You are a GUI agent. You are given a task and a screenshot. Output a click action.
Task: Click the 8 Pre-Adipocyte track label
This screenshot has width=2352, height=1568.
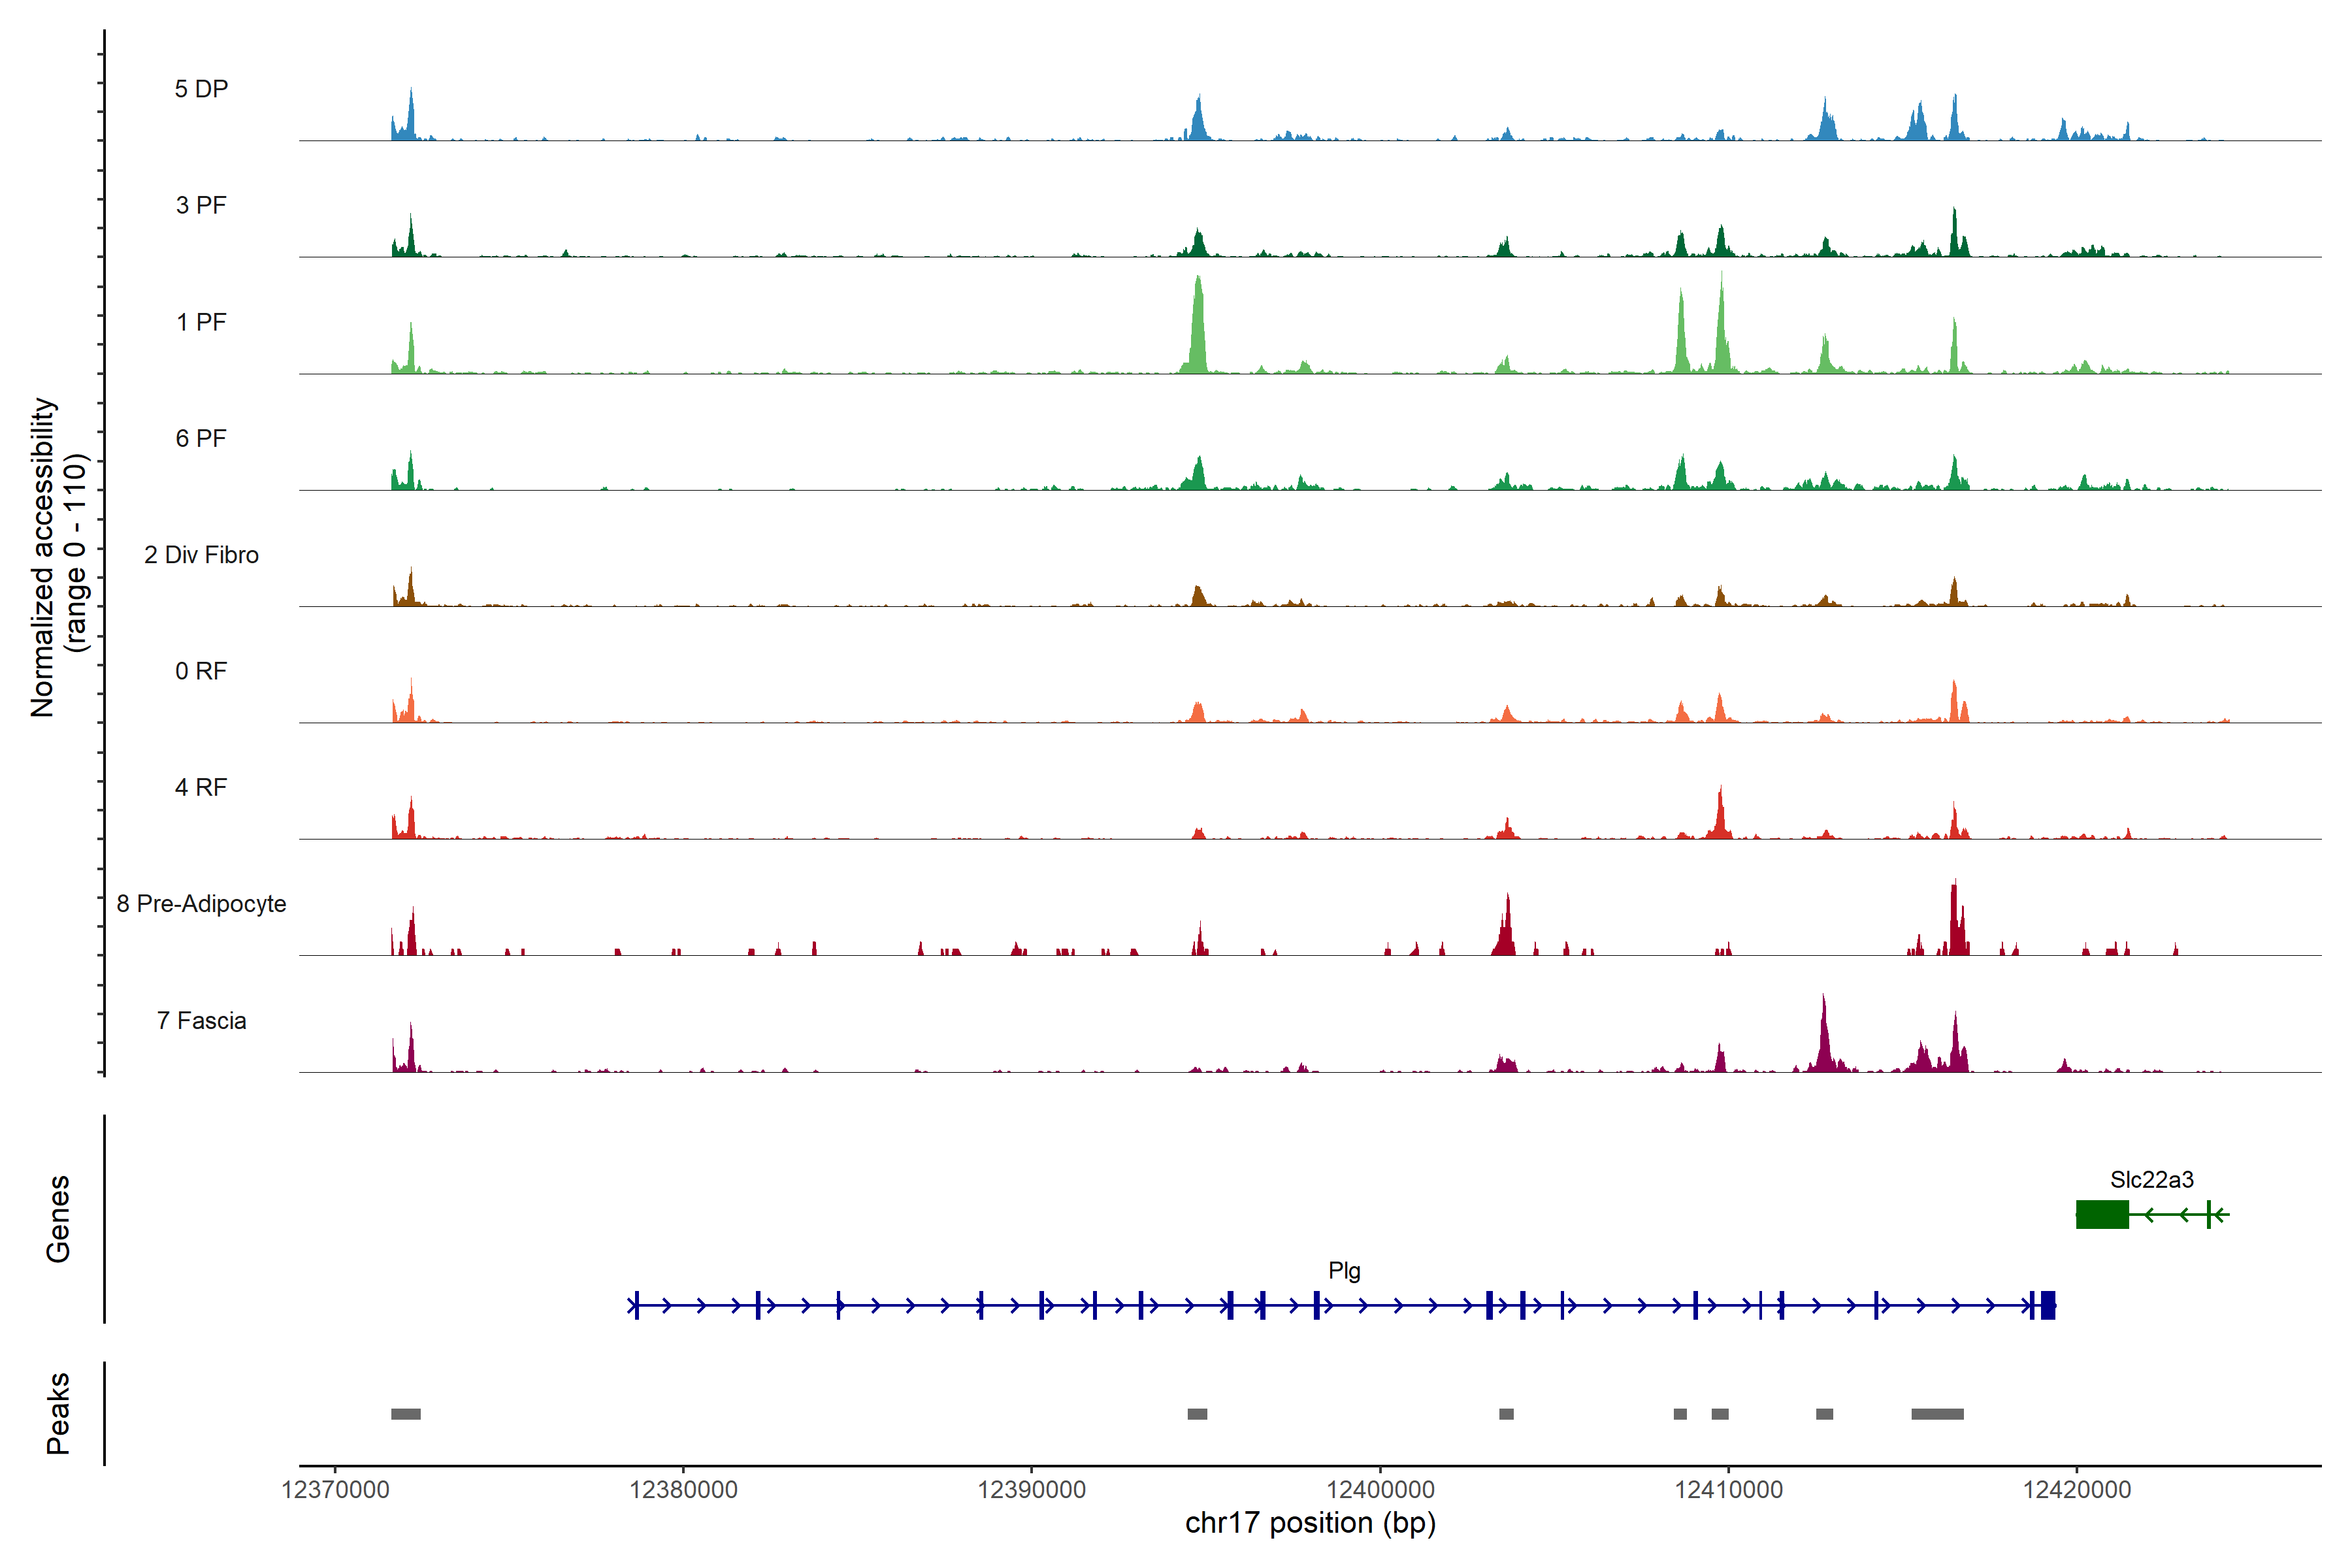[201, 904]
